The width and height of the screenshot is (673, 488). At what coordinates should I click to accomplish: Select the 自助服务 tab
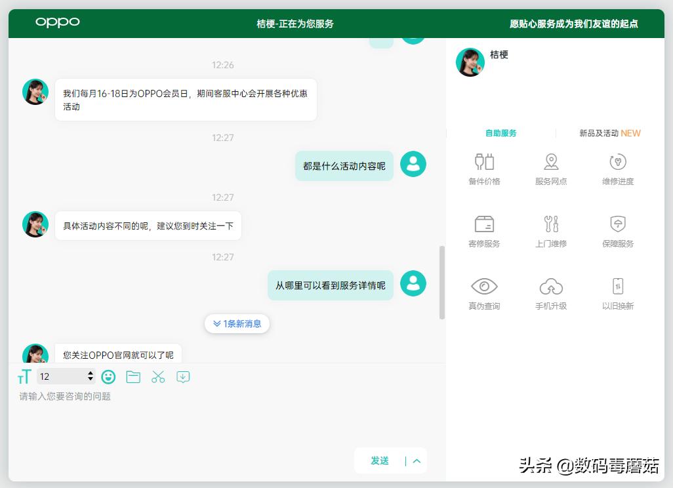[500, 132]
